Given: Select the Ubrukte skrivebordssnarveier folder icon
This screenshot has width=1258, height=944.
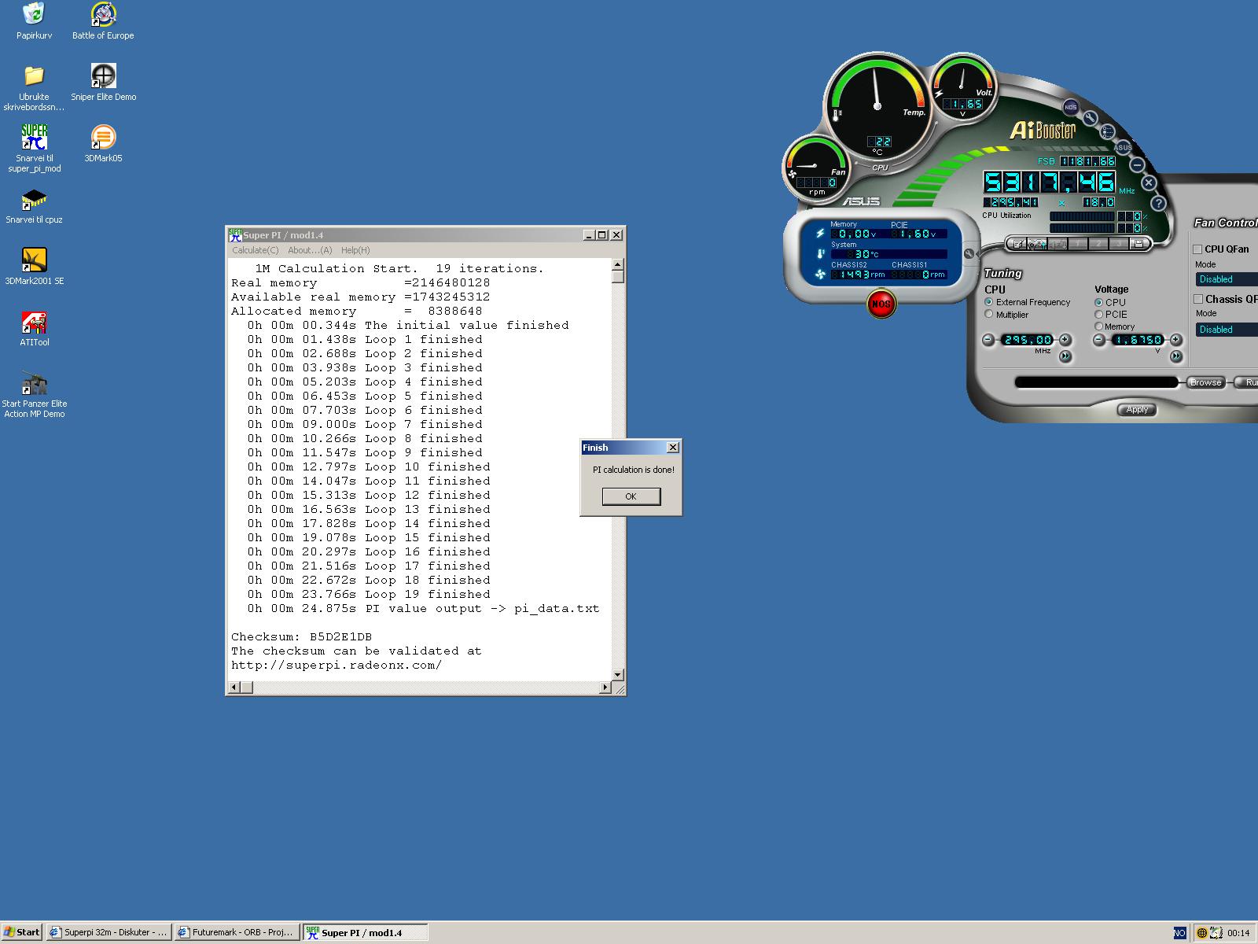Looking at the screenshot, I should pos(34,87).
